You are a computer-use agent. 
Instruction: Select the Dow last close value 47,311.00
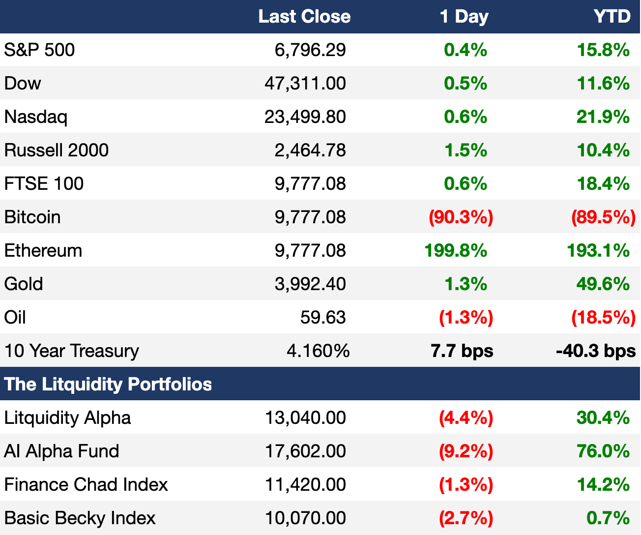click(x=305, y=83)
